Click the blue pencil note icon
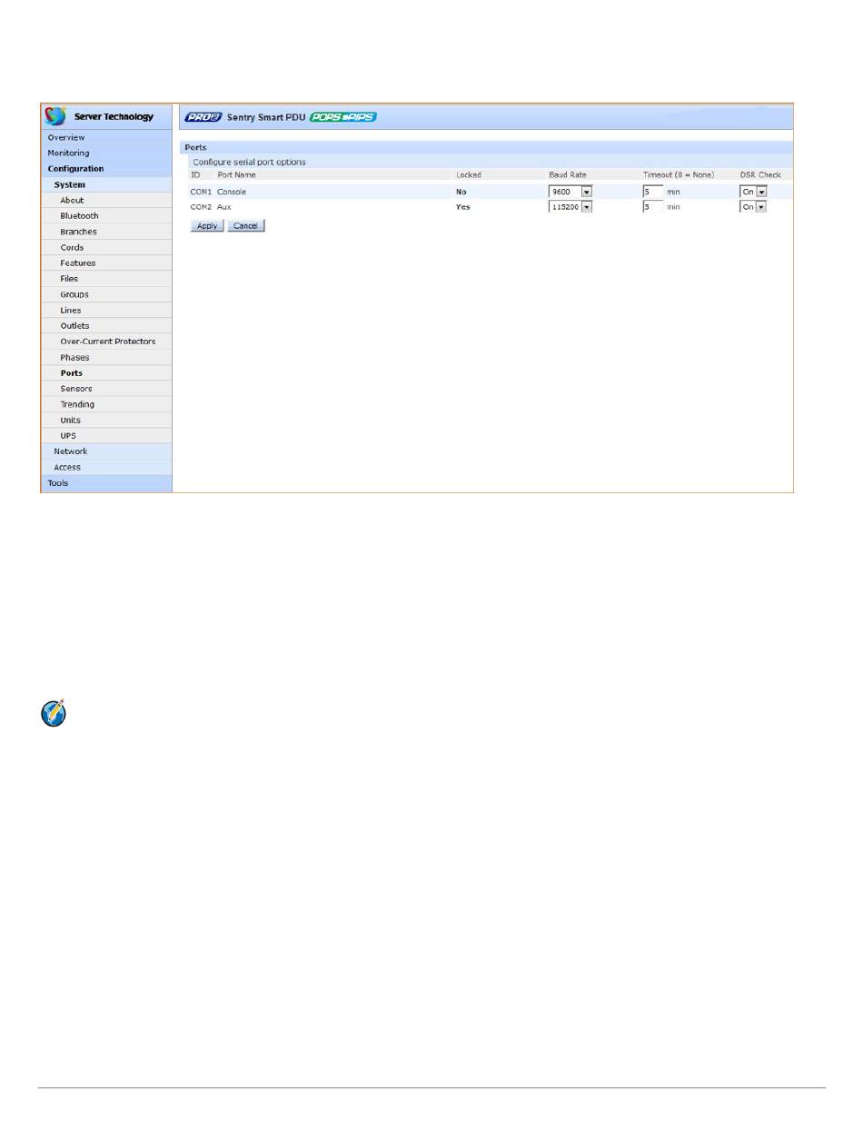The width and height of the screenshot is (863, 1139). click(x=55, y=712)
